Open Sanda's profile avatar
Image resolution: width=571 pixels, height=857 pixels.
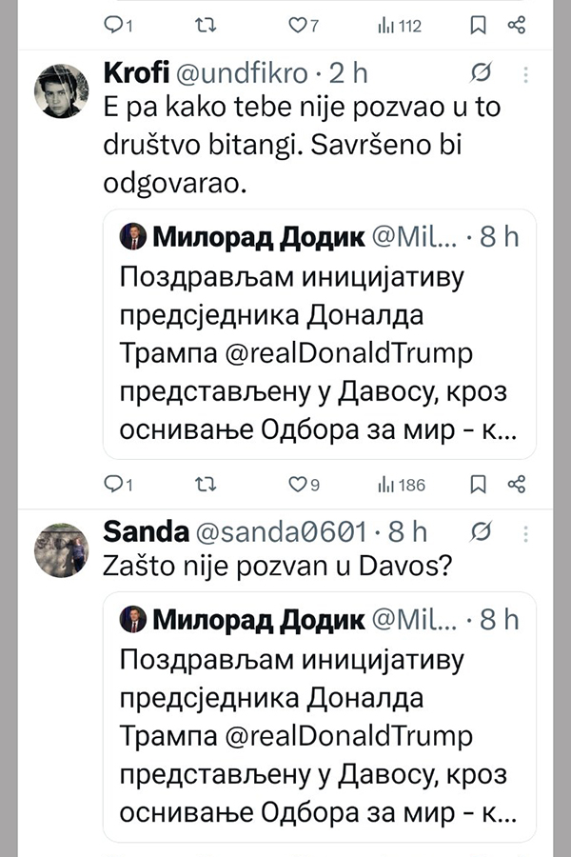[x=62, y=549]
